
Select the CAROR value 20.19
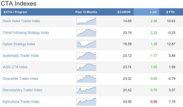[x=127, y=33]
